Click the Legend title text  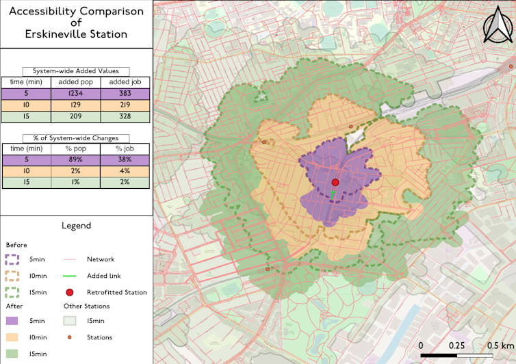pos(76,225)
